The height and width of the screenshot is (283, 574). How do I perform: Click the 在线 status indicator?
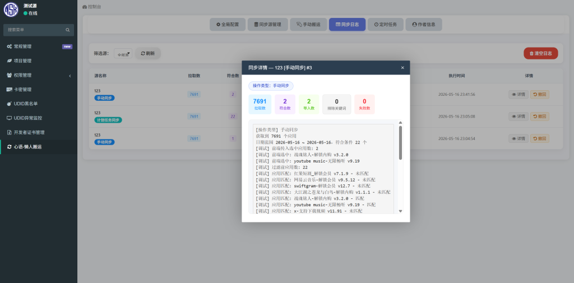(30, 13)
